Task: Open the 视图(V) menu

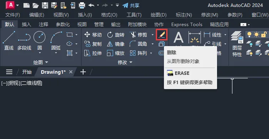Action: coord(61,15)
